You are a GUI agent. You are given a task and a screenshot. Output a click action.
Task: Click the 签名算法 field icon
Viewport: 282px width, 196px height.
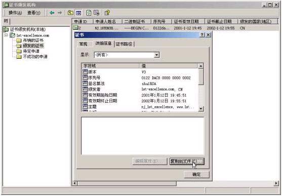(x=85, y=84)
